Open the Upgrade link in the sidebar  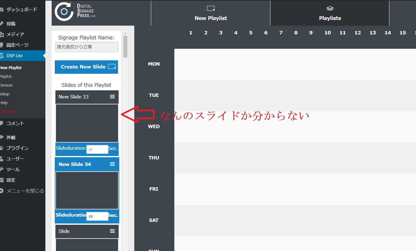(x=7, y=111)
